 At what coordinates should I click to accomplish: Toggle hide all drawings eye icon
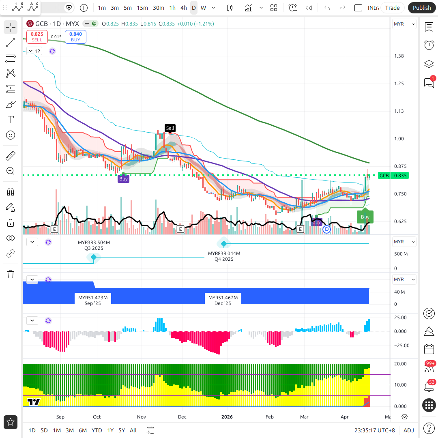point(11,238)
